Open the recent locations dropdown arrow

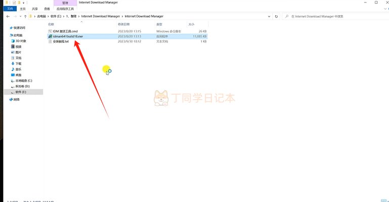click(20, 16)
